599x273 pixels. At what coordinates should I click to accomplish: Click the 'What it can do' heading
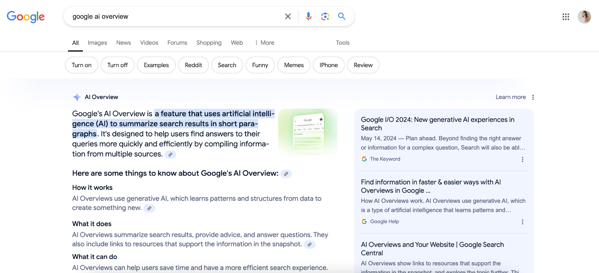(95, 257)
